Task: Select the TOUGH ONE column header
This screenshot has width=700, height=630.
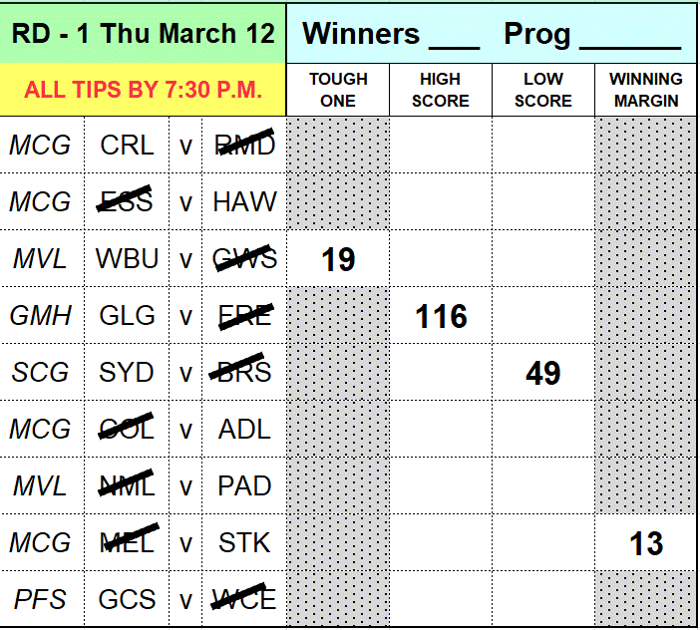Action: [338, 90]
